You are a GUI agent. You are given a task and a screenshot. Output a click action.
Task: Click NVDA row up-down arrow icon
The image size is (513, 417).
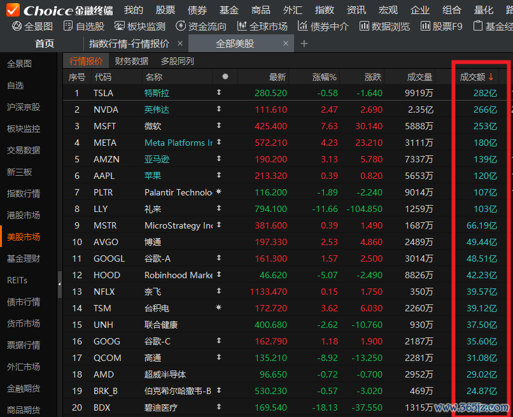pyautogui.click(x=219, y=109)
